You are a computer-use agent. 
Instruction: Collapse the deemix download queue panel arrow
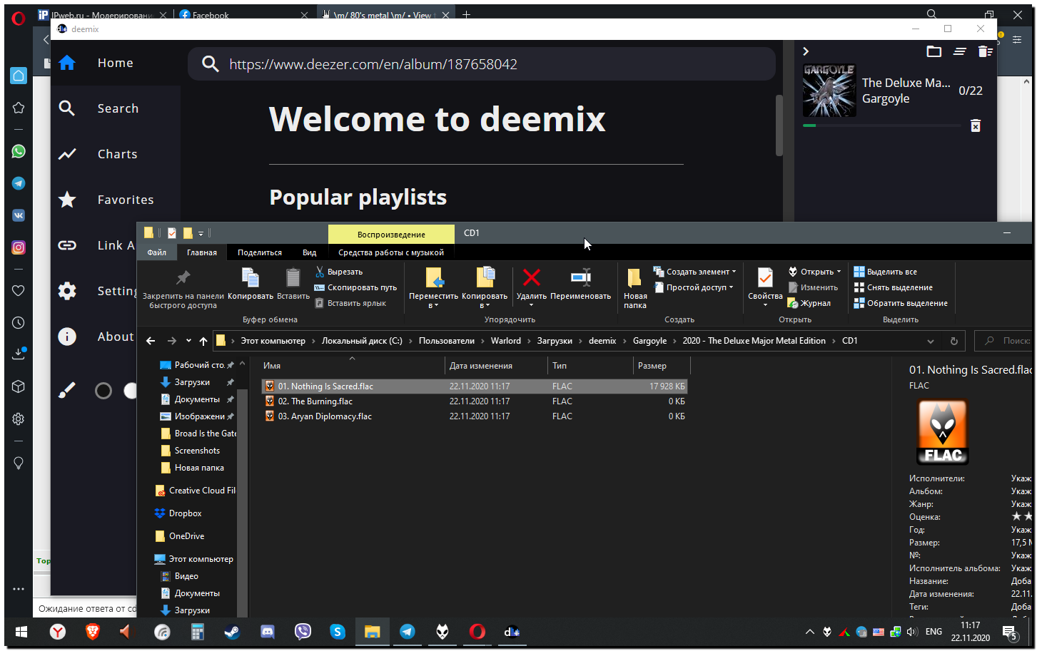point(806,51)
